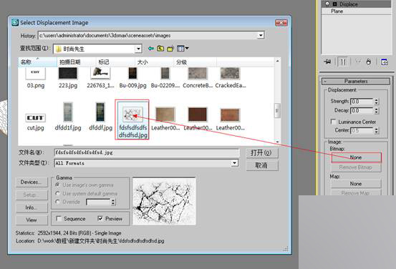Click the View button

[x=32, y=220]
